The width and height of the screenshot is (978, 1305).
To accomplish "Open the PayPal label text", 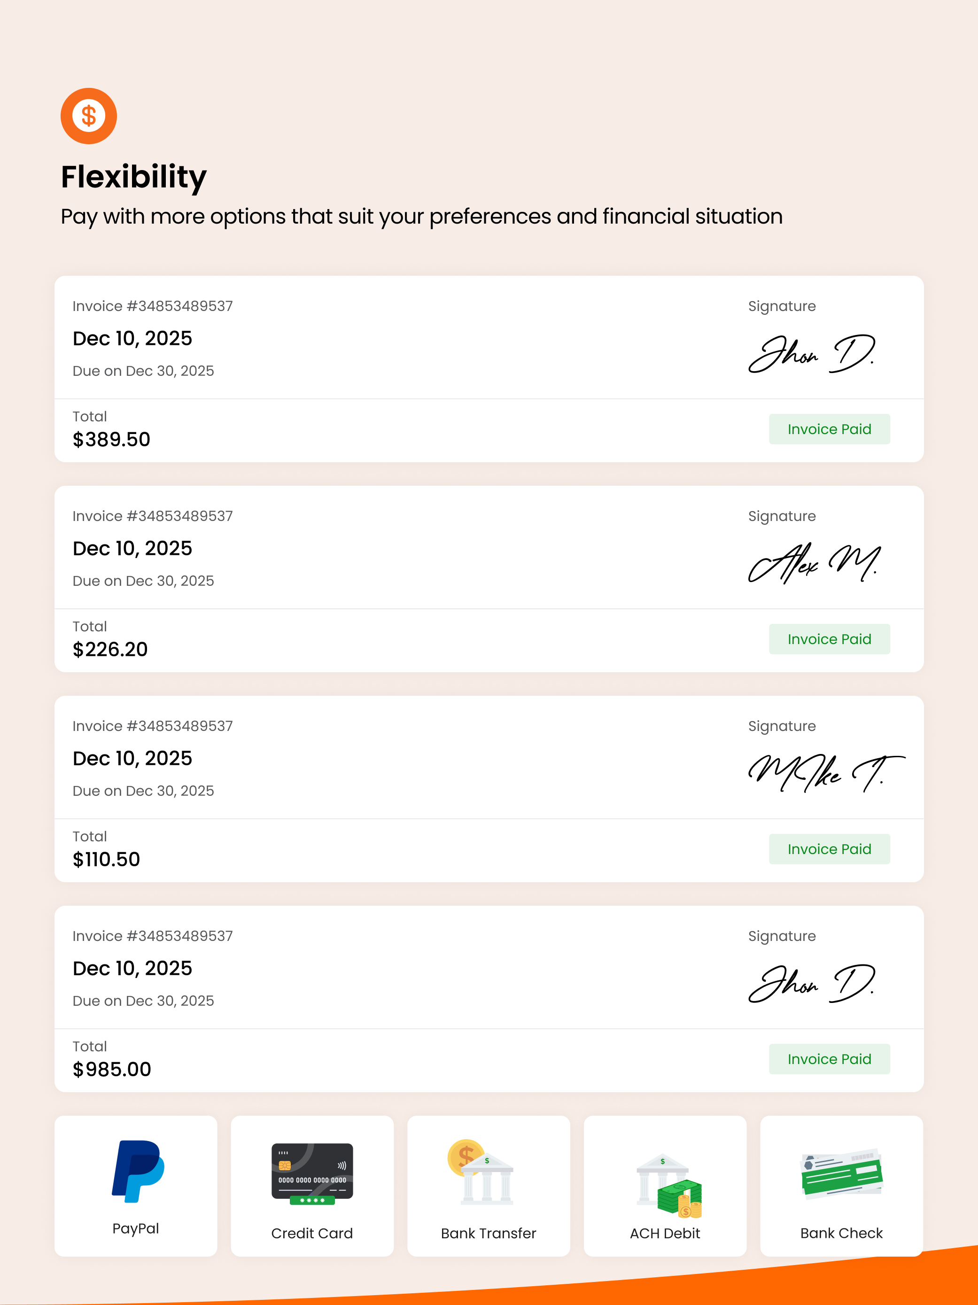I will pos(136,1228).
